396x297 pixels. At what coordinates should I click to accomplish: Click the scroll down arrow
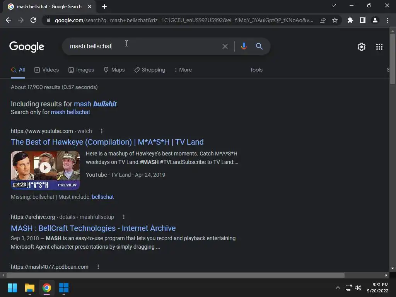click(393, 268)
